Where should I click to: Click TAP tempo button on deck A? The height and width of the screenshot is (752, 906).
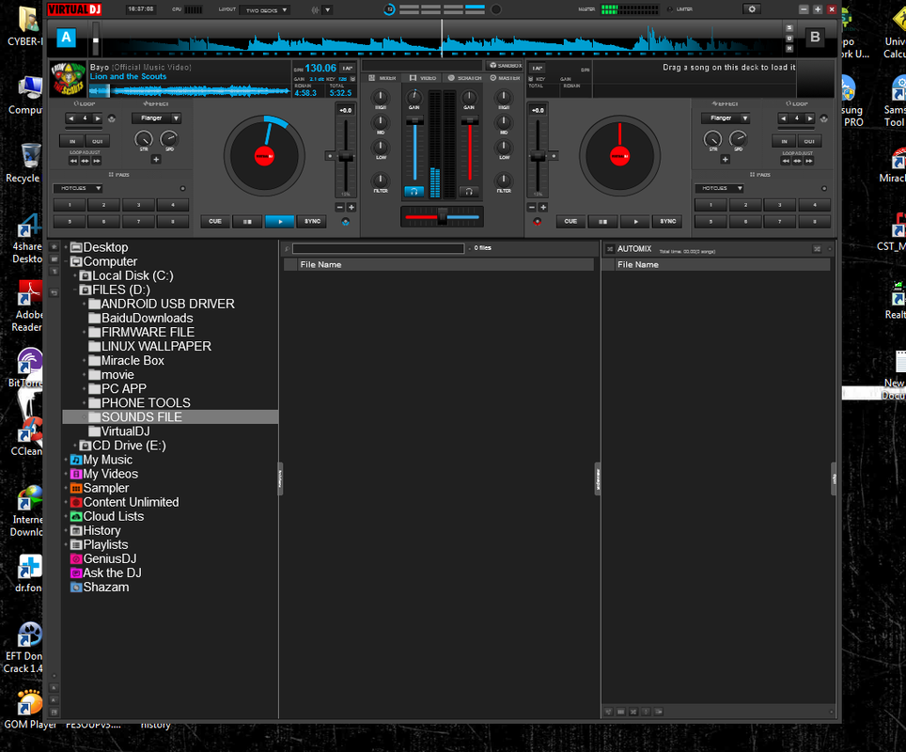click(x=347, y=69)
